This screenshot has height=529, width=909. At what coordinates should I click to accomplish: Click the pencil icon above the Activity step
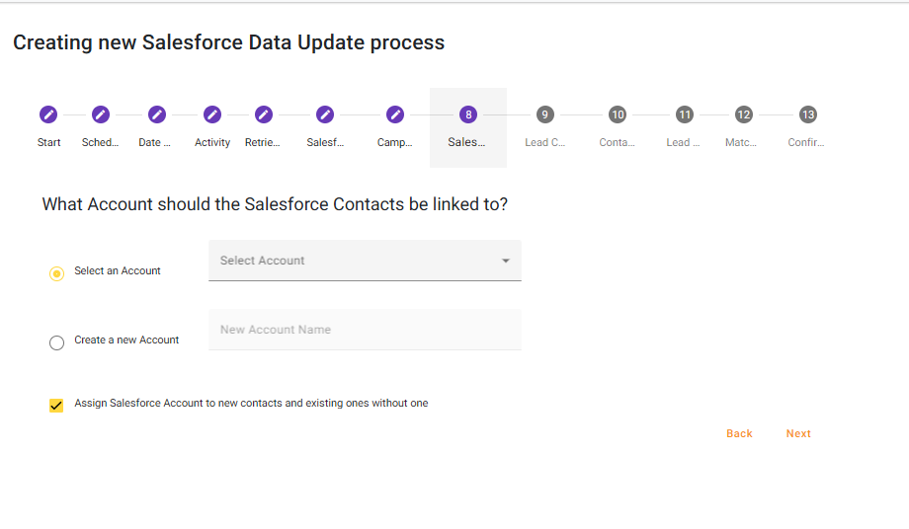point(212,114)
